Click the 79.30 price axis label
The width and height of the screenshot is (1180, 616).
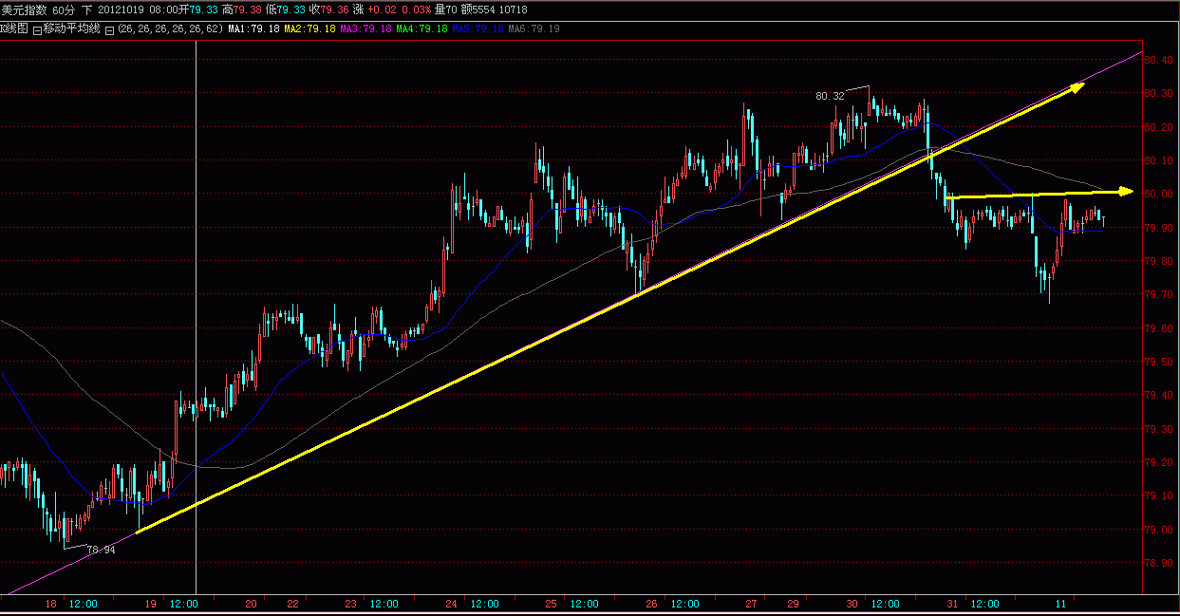click(1159, 429)
